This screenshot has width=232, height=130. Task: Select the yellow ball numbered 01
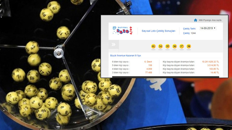pyautogui.click(x=153, y=46)
